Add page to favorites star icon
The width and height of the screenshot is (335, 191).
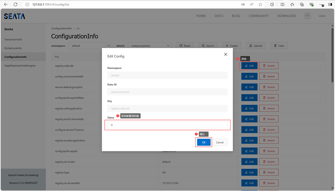click(x=260, y=4)
